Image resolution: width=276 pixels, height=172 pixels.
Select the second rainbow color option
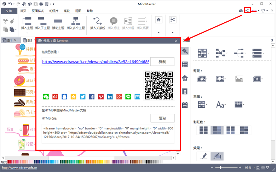(x=217, y=130)
